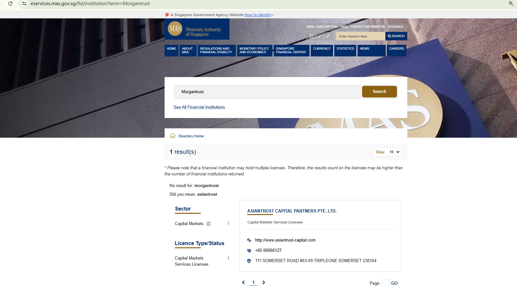Open the FAQs link
This screenshot has width=517, height=286.
pyautogui.click(x=344, y=27)
